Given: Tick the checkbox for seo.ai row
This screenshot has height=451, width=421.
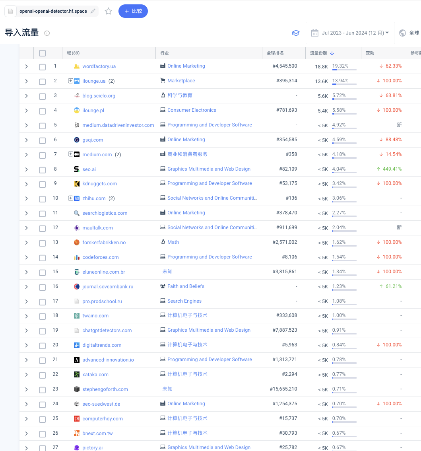Looking at the screenshot, I should (x=42, y=170).
